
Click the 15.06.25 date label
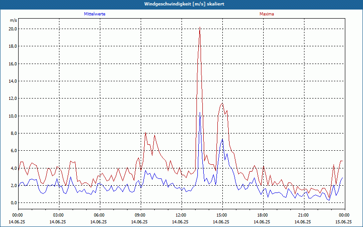[x=343, y=222]
